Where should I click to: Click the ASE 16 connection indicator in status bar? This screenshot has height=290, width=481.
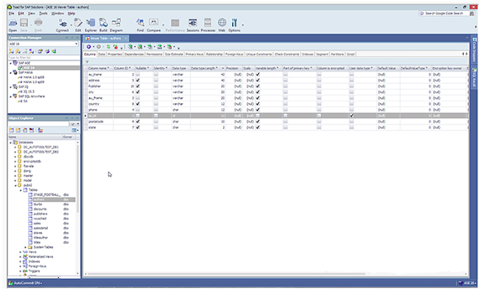click(468, 283)
